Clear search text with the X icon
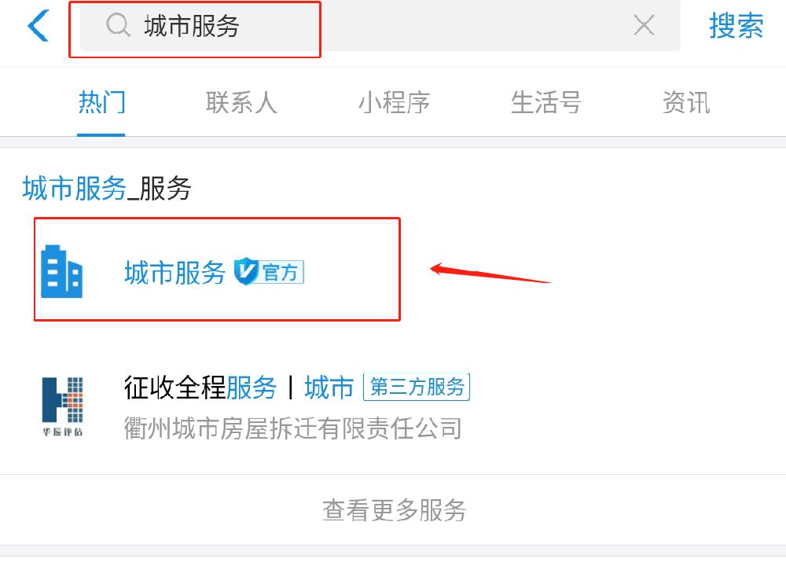Image resolution: width=786 pixels, height=566 pixels. click(x=644, y=25)
